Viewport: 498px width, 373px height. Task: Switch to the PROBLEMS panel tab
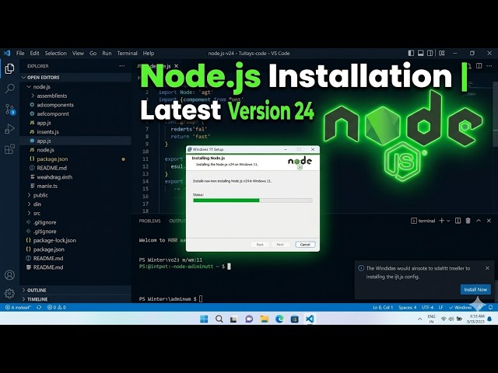(149, 221)
